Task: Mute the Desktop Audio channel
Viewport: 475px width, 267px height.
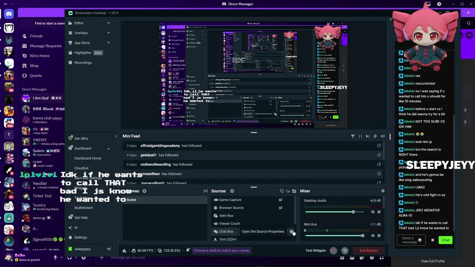Action: (373, 212)
